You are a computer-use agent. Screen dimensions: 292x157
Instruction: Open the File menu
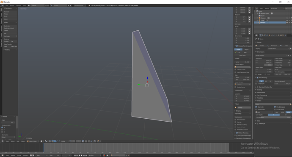(x=7, y=5)
